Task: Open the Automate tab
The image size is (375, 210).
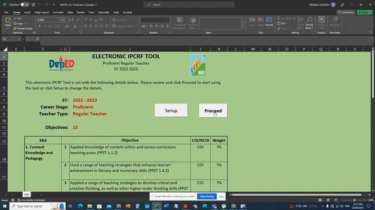Action: (104, 12)
